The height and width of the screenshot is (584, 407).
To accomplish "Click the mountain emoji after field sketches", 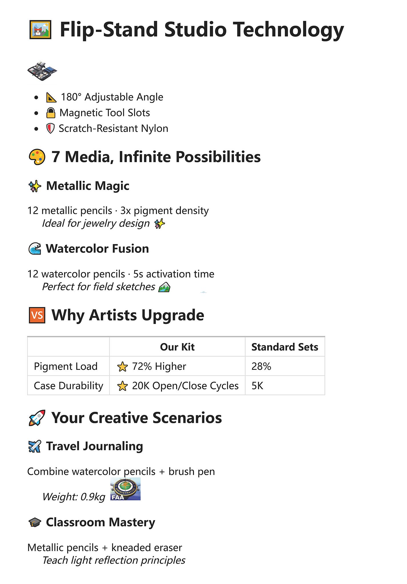I will (164, 287).
